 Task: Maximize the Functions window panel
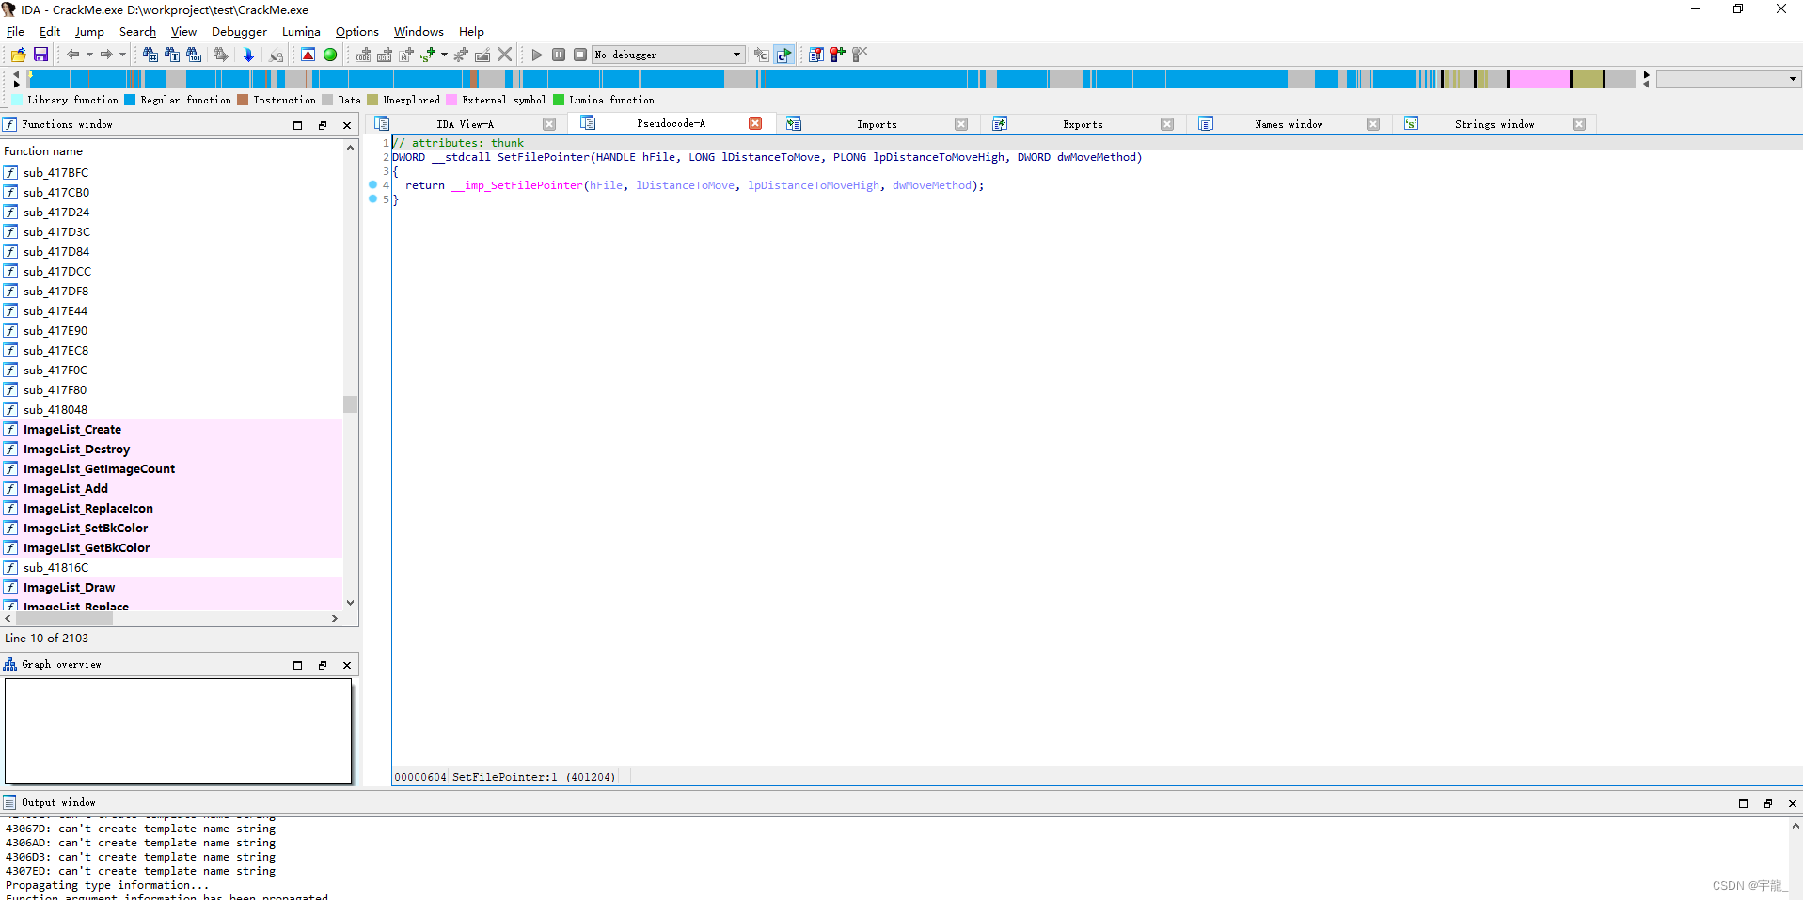pos(298,125)
